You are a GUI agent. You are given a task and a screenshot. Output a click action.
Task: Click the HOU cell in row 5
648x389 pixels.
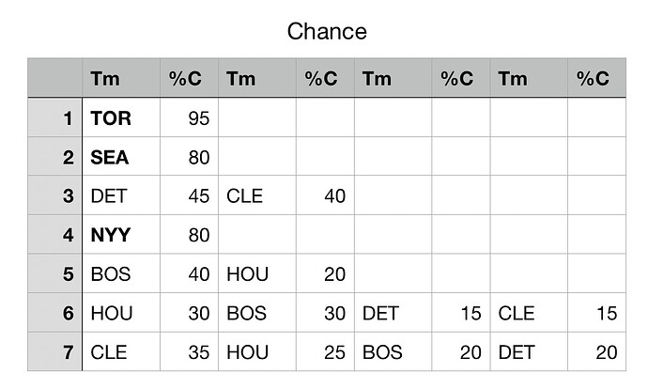coord(257,273)
